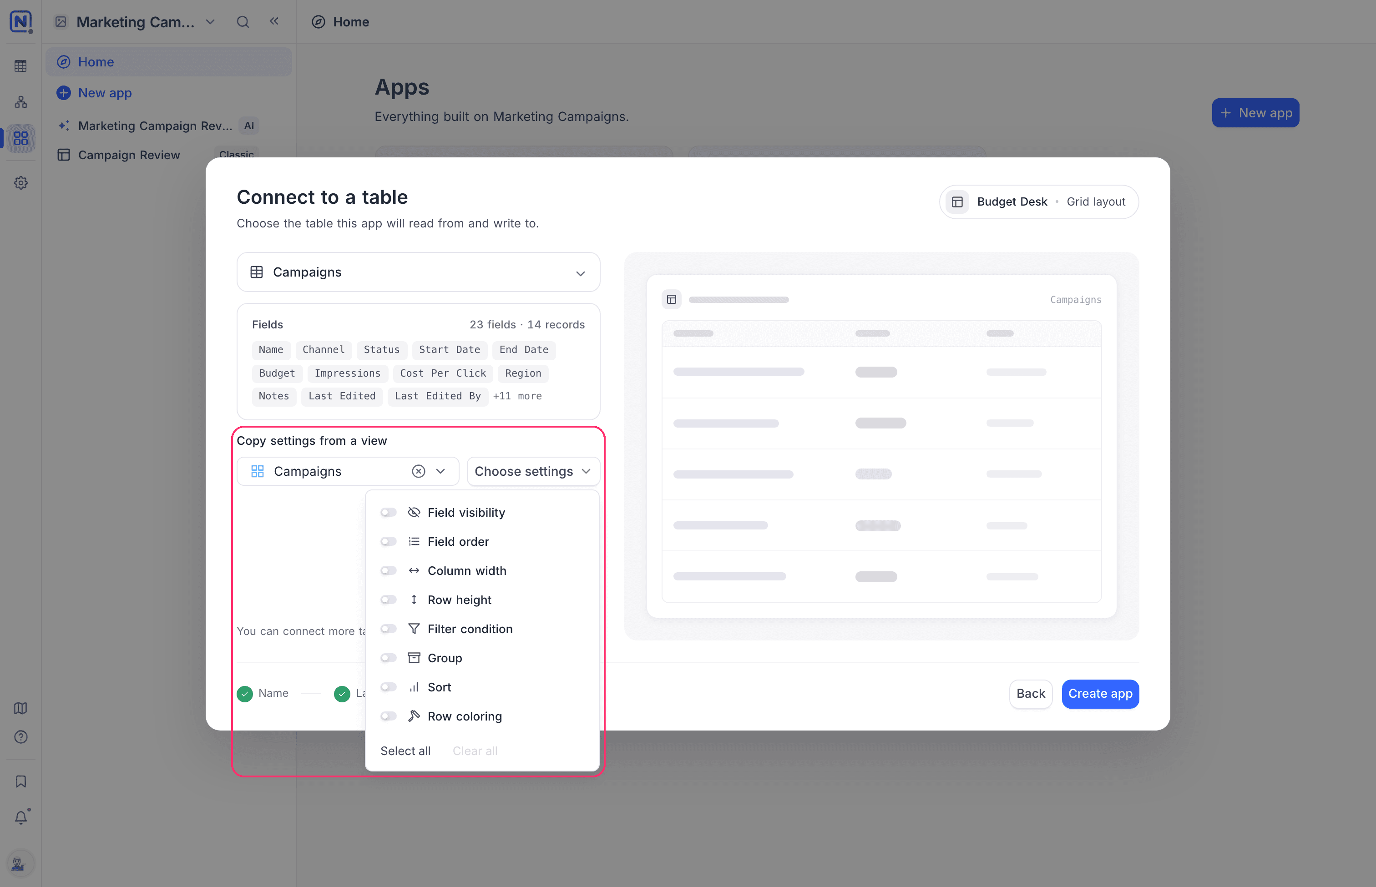Open the Campaigns table dropdown
This screenshot has height=887, width=1376.
click(418, 272)
